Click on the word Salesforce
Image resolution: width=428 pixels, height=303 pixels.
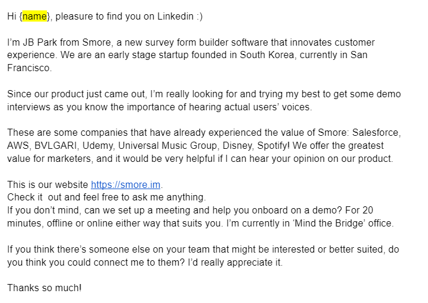[376, 133]
